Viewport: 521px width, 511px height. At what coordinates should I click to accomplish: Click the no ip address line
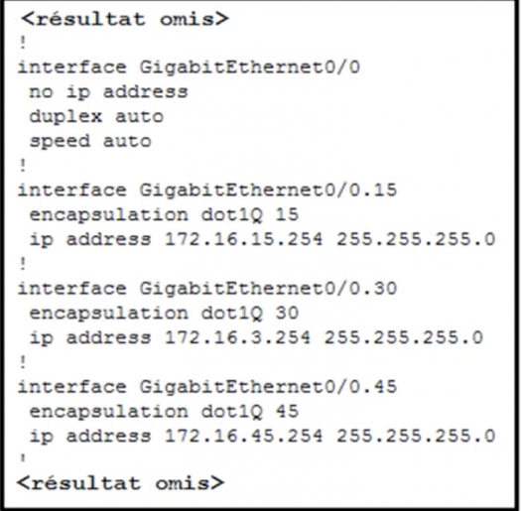[108, 92]
